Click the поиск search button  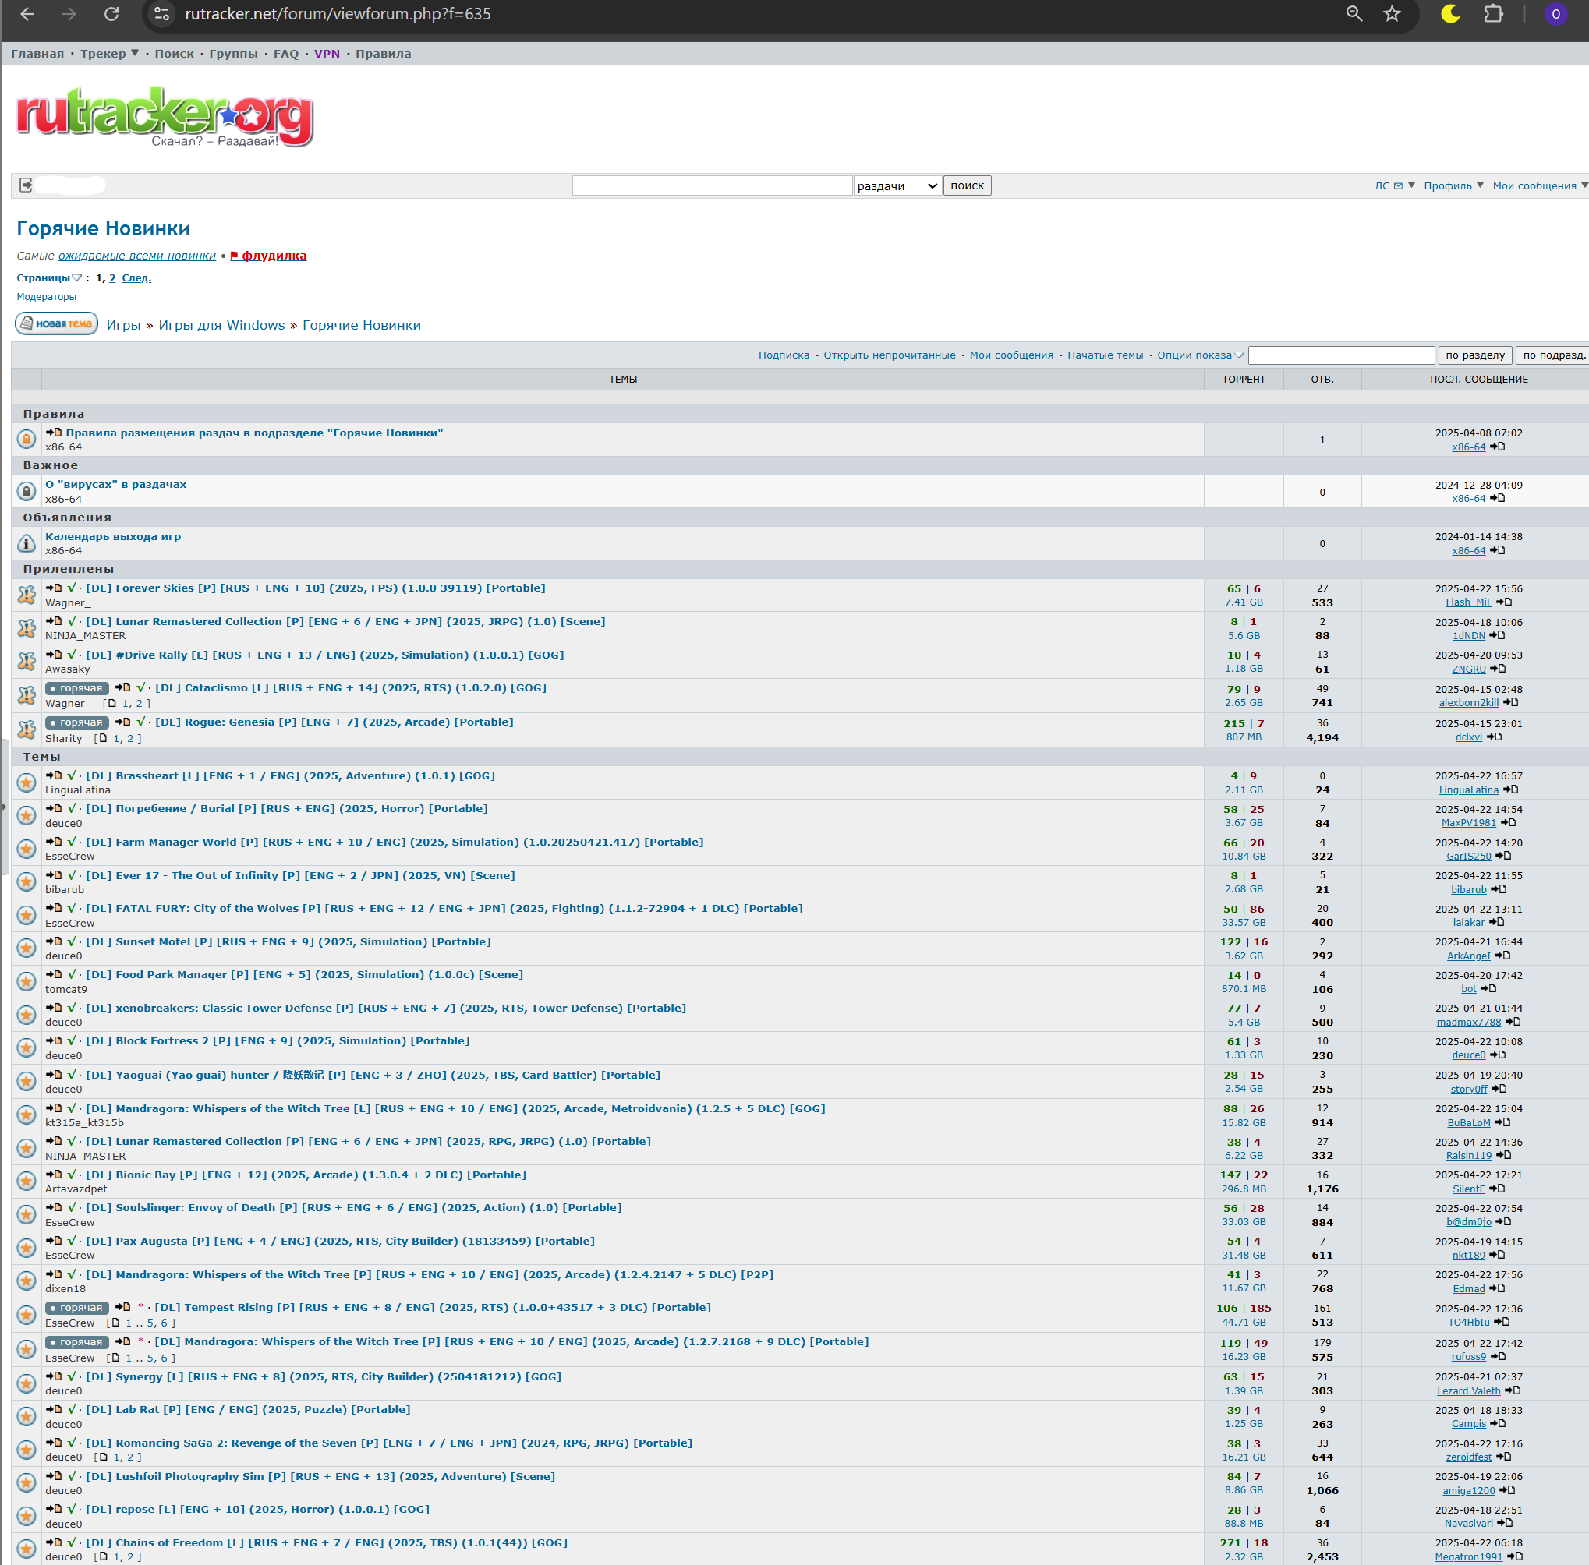click(968, 185)
